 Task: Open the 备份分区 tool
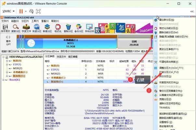coord(79,28)
